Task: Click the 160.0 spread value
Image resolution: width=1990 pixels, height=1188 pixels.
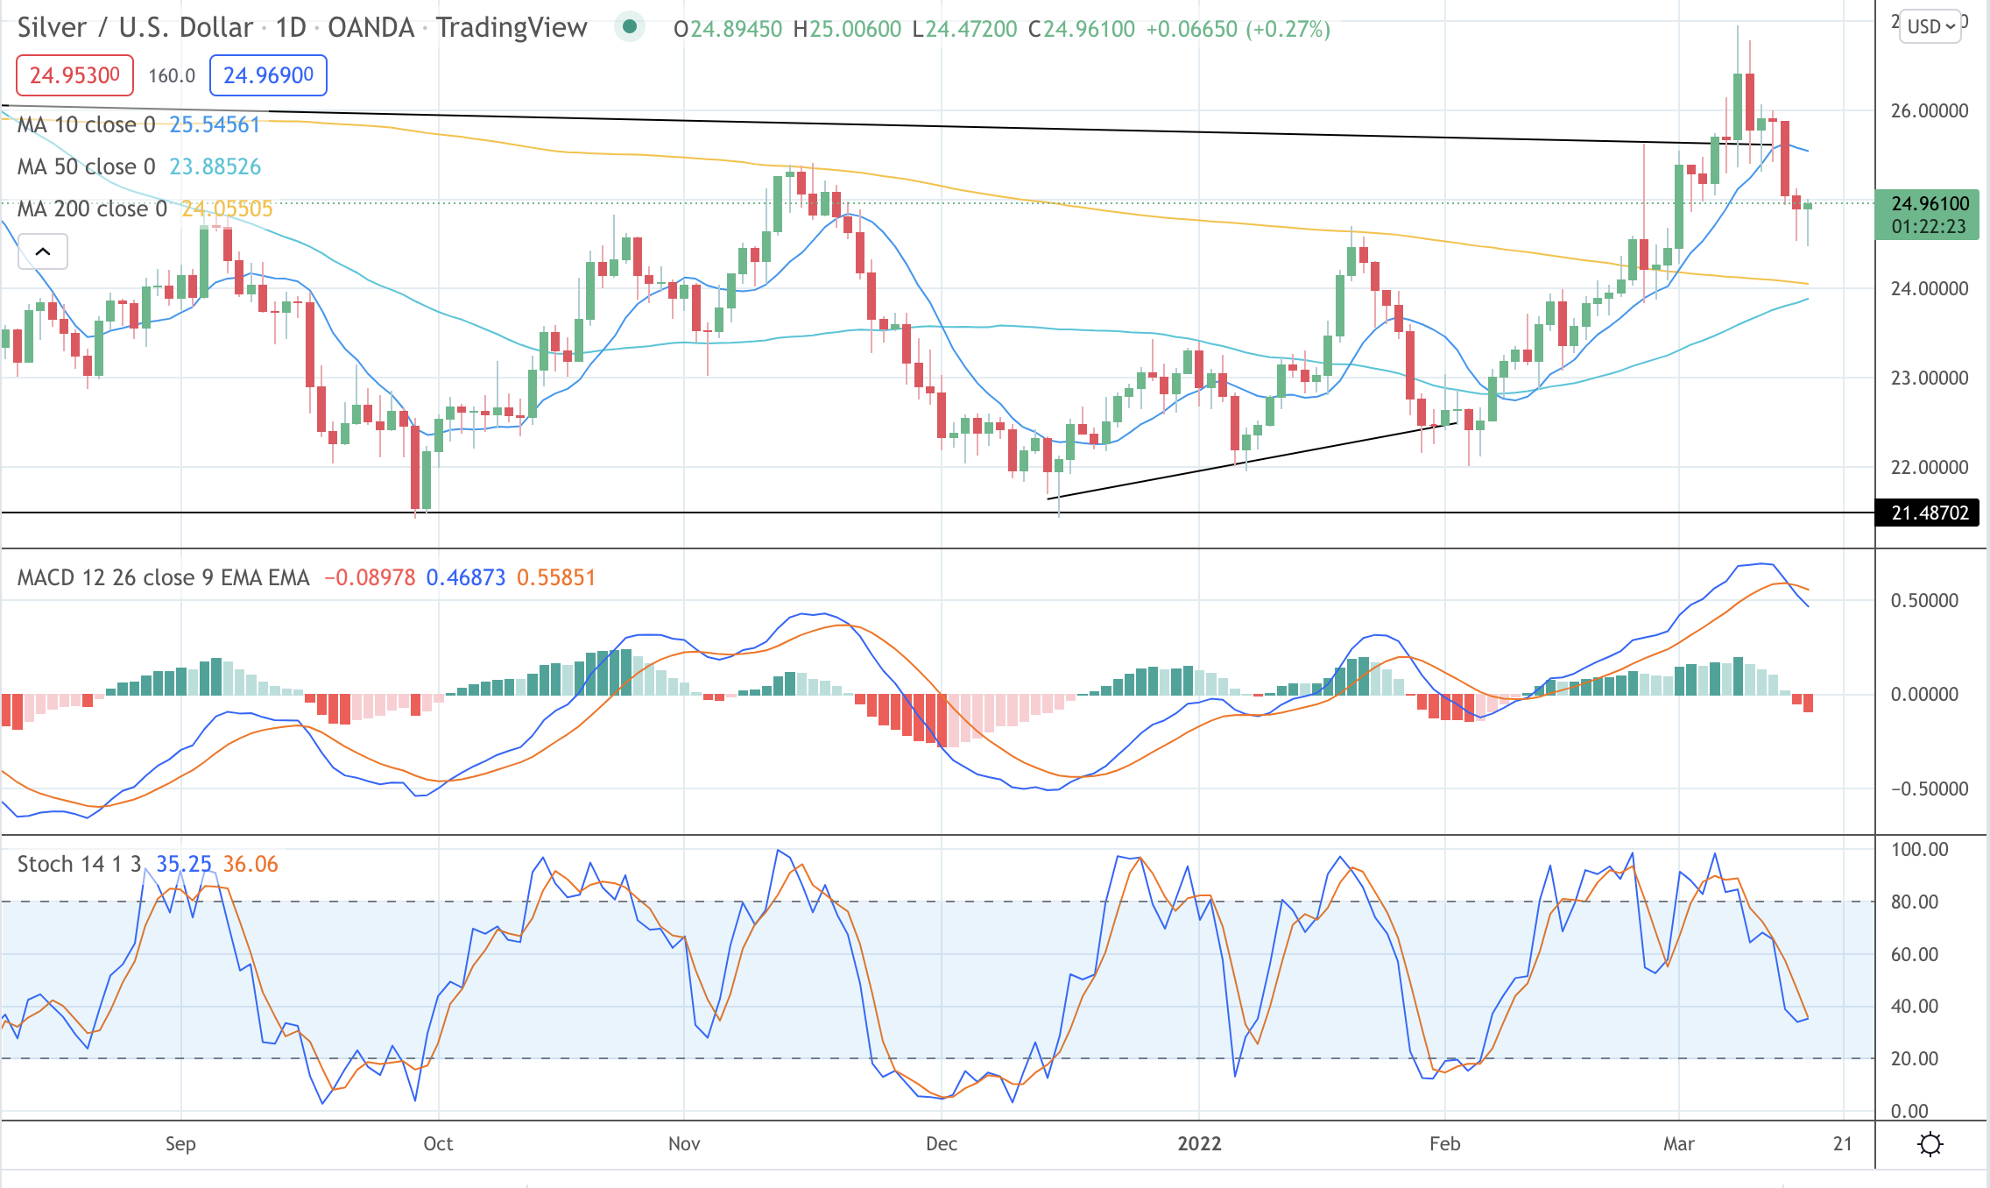Action: coord(172,75)
